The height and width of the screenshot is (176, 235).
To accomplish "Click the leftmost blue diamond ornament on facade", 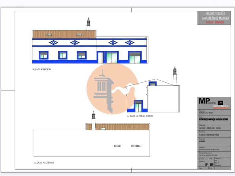I will click(x=53, y=42).
